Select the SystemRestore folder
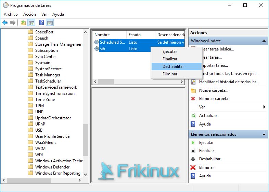This screenshot has width=269, height=192. (x=48, y=69)
